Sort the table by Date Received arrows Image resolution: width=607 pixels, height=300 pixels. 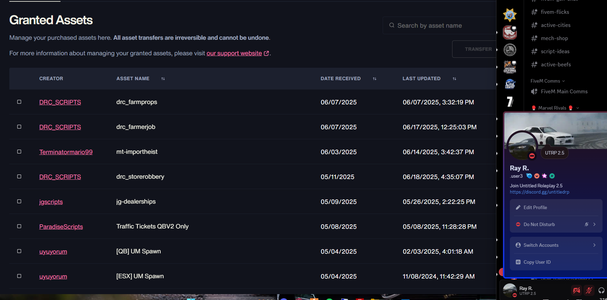point(374,79)
